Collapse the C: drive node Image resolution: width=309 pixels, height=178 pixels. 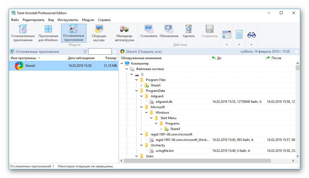point(132,74)
